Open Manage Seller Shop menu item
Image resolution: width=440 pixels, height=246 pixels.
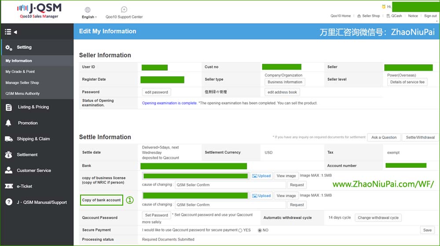(22, 83)
